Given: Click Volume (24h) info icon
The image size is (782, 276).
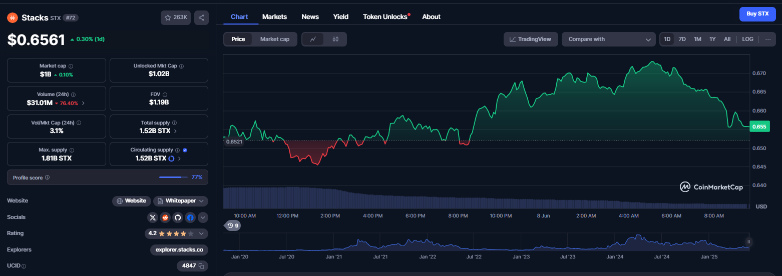Looking at the screenshot, I should click(73, 94).
